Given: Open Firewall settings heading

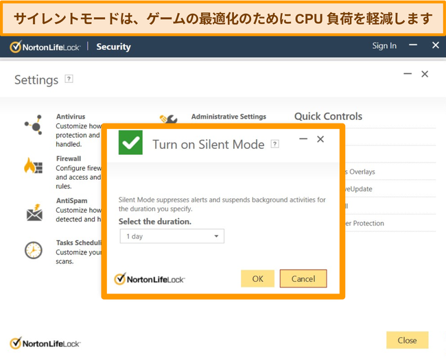Looking at the screenshot, I should click(x=69, y=158).
